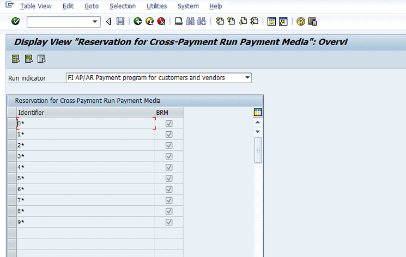Click the Print icon in toolbar
The height and width of the screenshot is (257, 406).
(178, 21)
